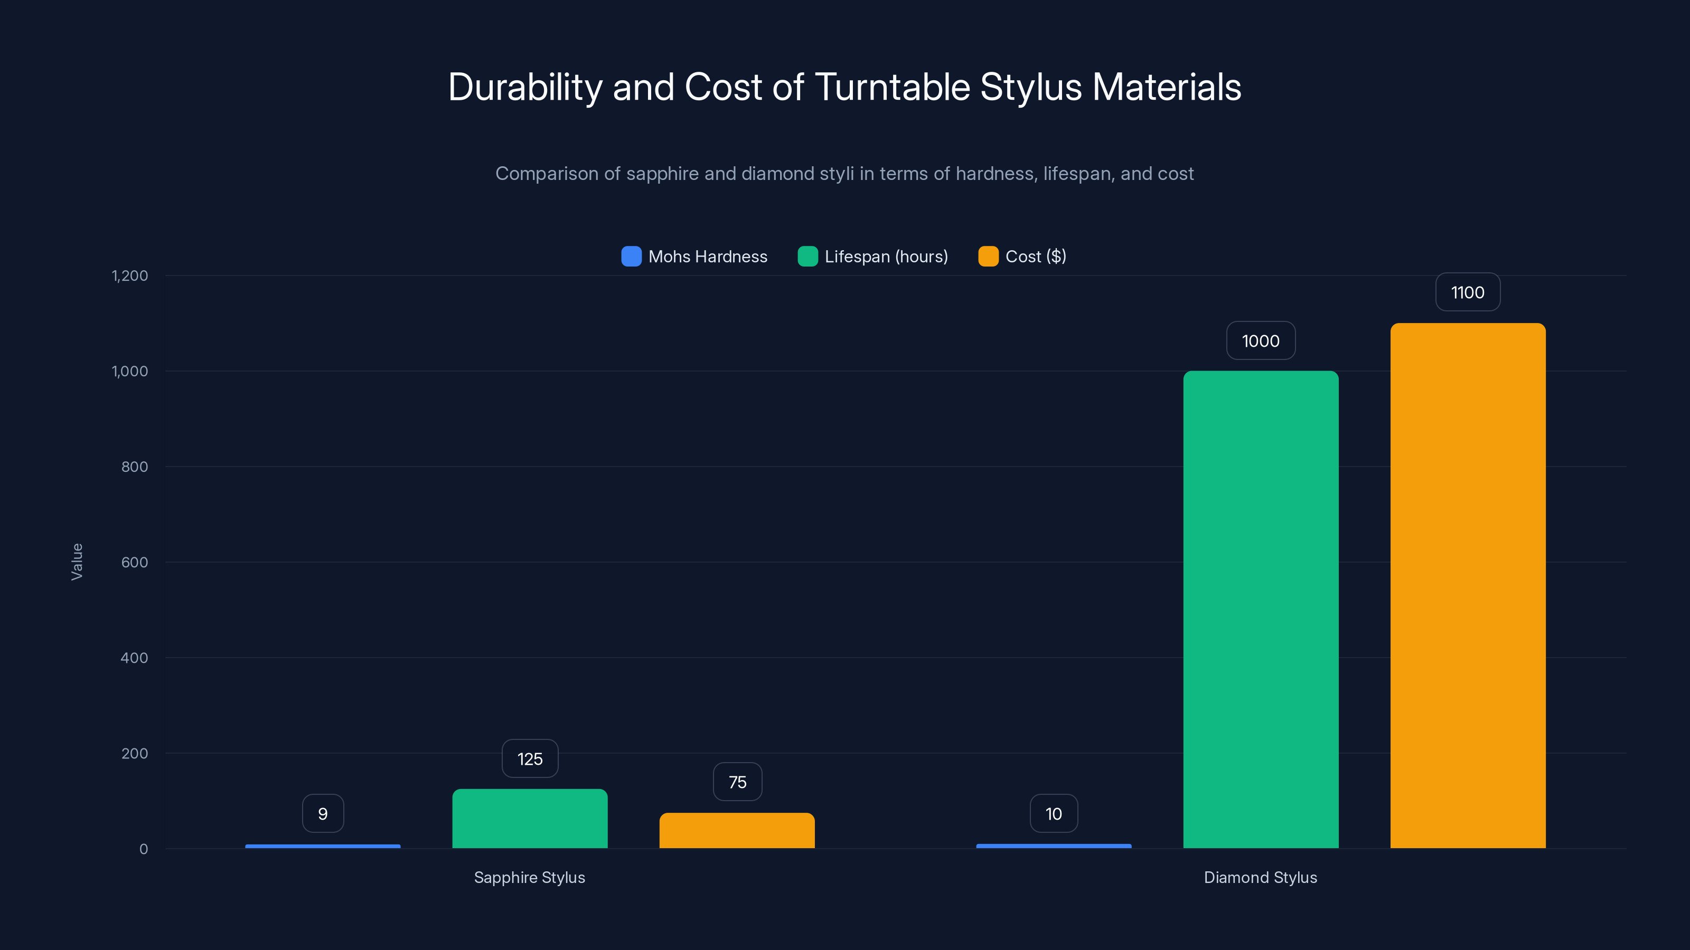Click the 125 label on the green bar
1690x950 pixels.
pos(529,758)
